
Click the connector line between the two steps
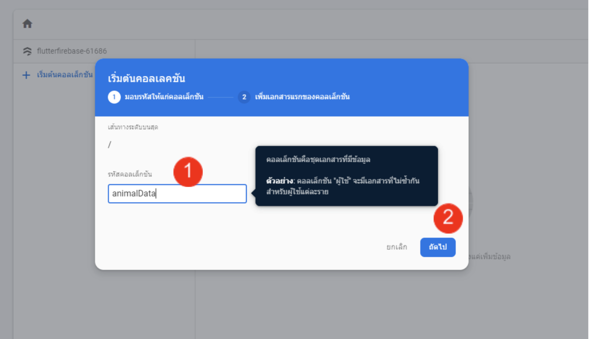(x=221, y=97)
